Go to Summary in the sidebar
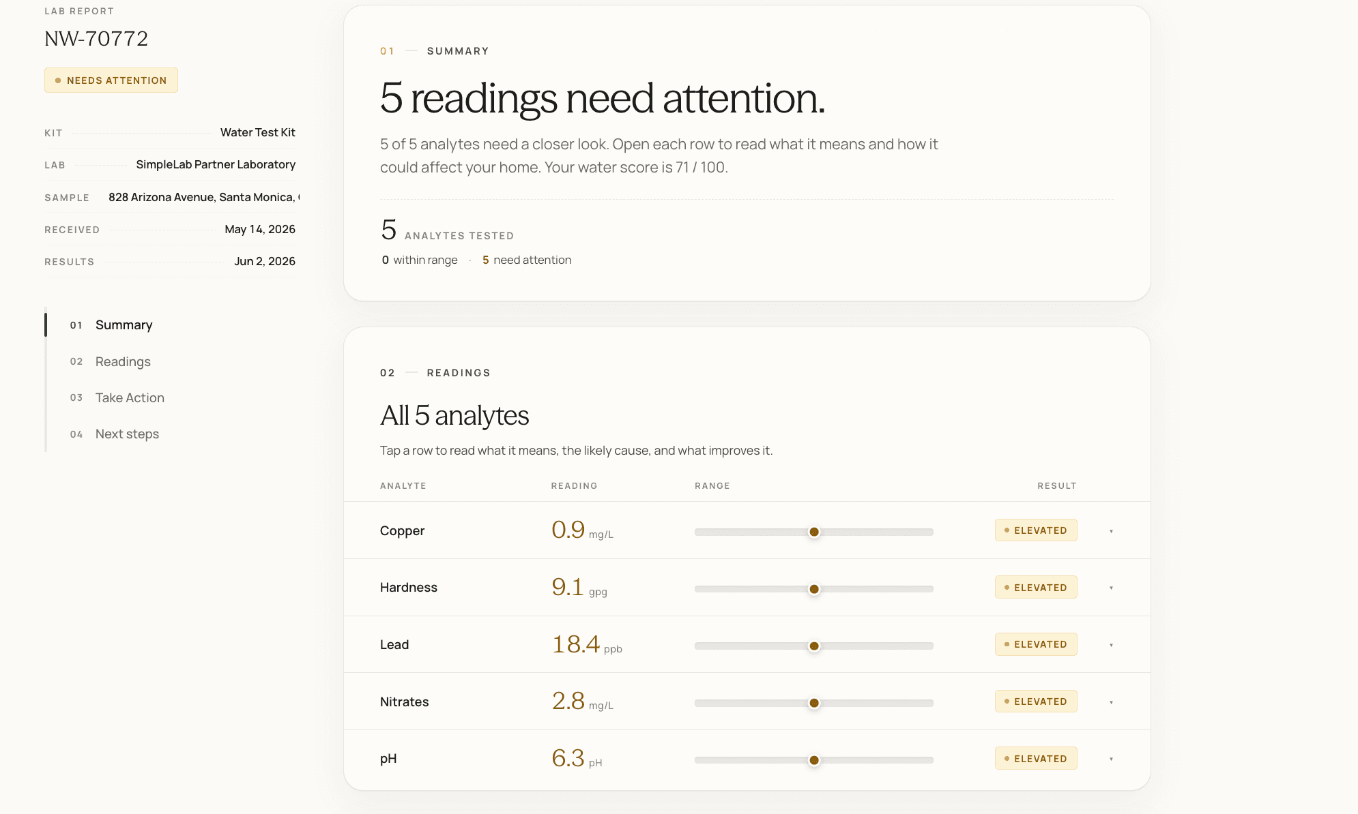Viewport: 1358px width, 814px height. 111,325
